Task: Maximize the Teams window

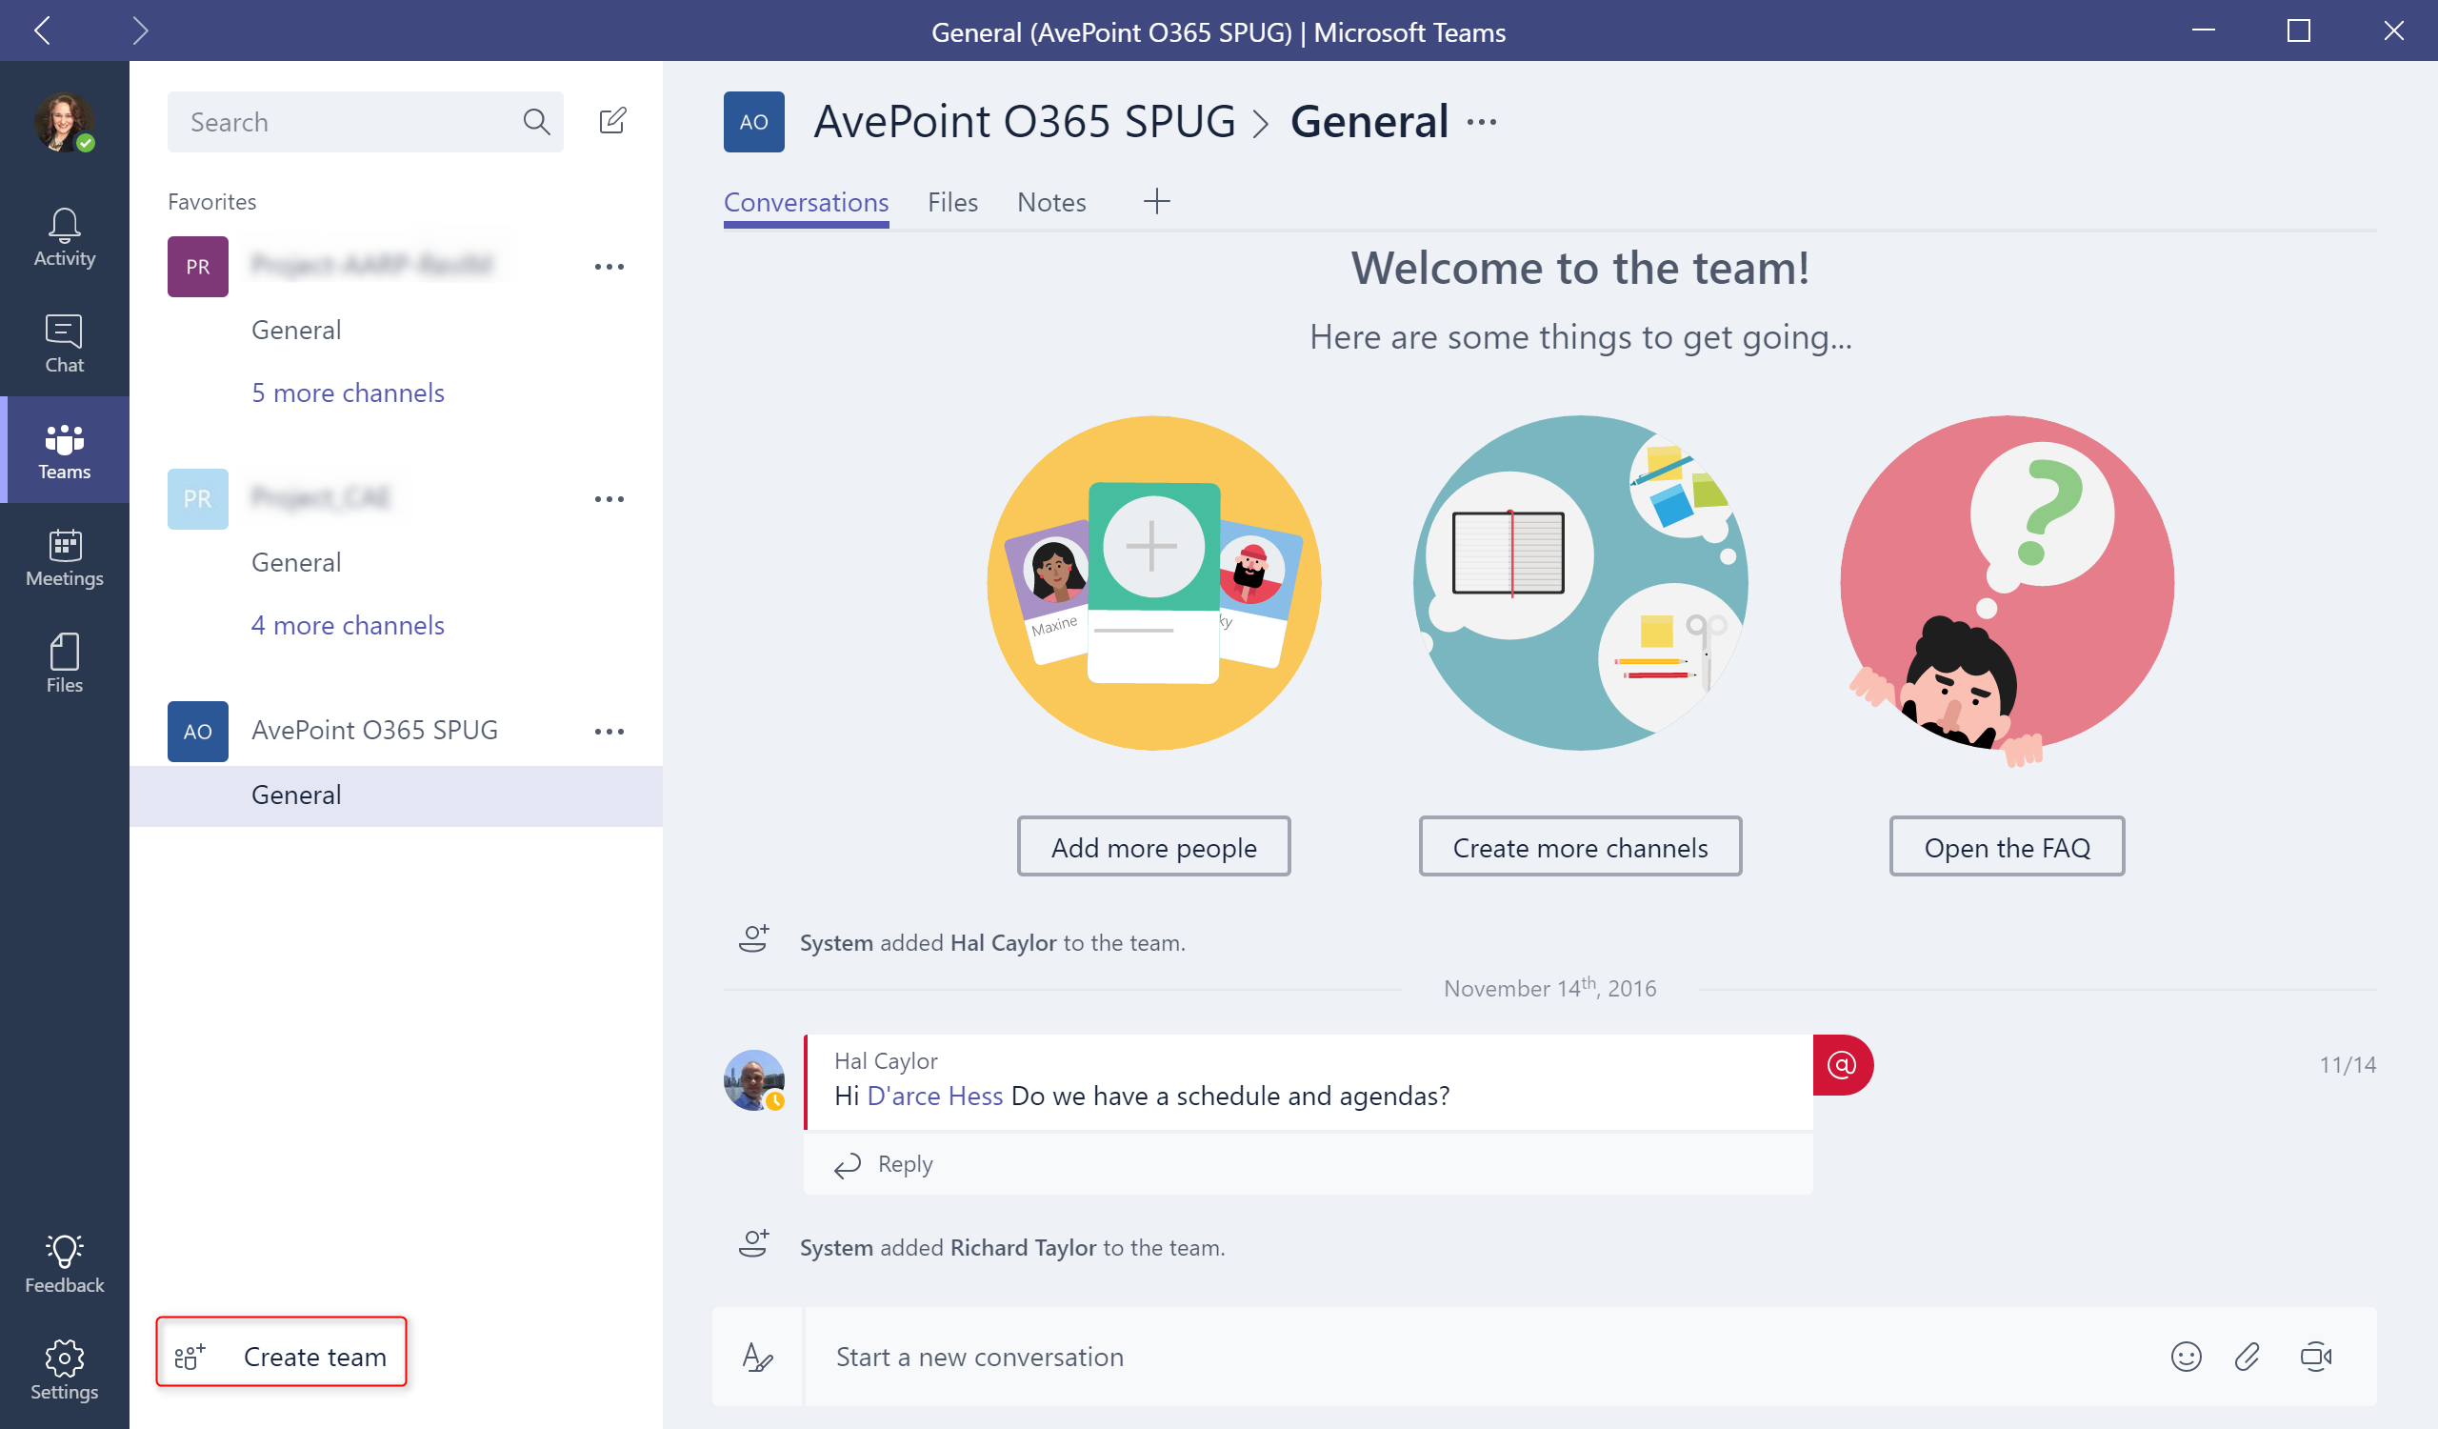Action: click(2299, 30)
